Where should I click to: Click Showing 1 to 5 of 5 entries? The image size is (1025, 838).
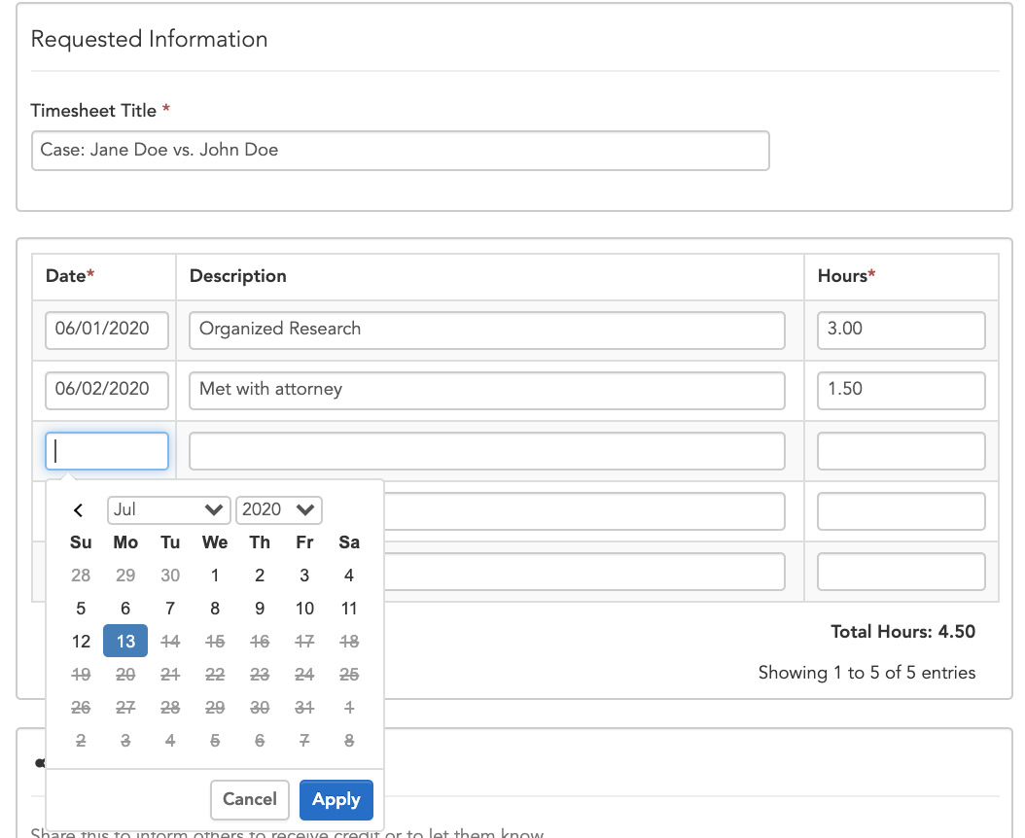coord(866,673)
